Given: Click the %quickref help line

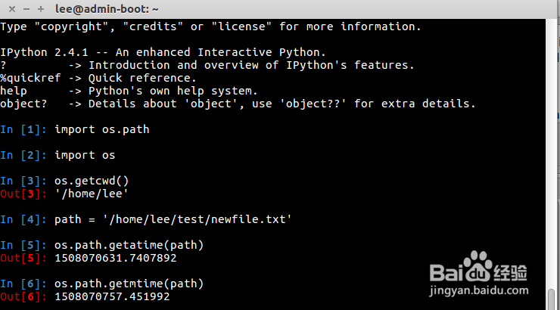Looking at the screenshot, I should pyautogui.click(x=98, y=78).
